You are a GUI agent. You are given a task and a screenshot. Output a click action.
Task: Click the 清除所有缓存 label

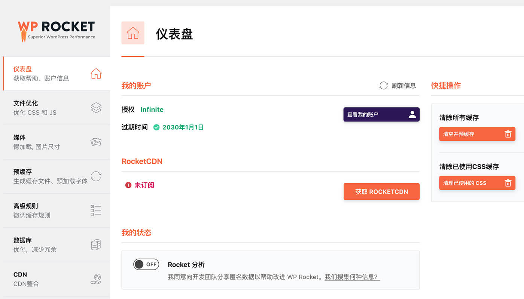pos(459,118)
